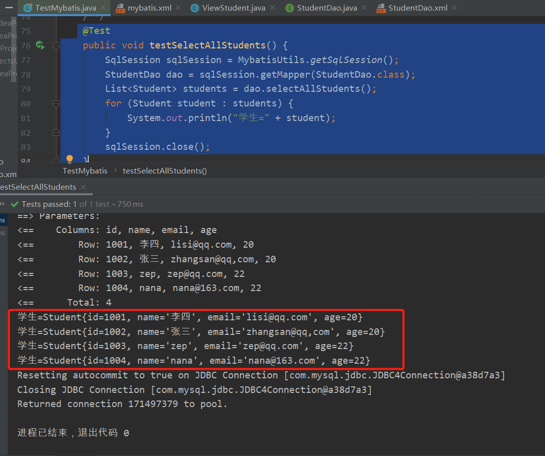Select the testSelectAllStudents run tab
Viewport: 545px width, 456px height.
pyautogui.click(x=38, y=187)
